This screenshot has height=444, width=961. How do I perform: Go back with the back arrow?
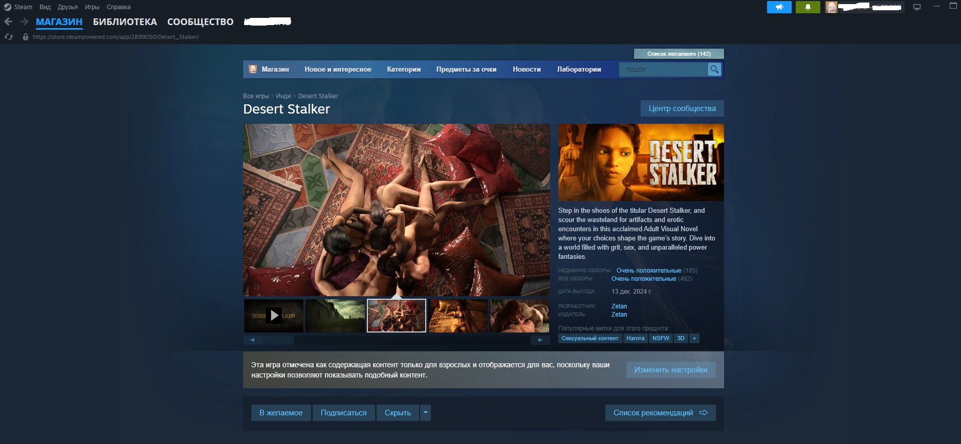point(8,21)
